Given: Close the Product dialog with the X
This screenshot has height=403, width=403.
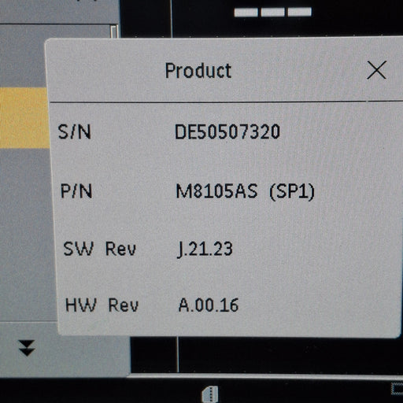Looking at the screenshot, I should click(x=376, y=70).
